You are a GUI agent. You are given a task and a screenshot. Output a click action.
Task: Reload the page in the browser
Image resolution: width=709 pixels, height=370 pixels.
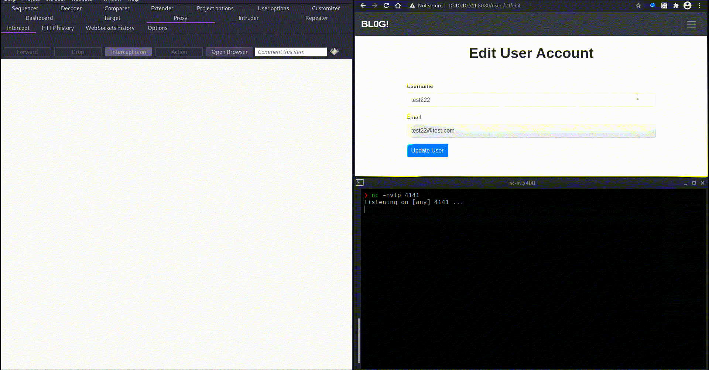click(x=386, y=6)
